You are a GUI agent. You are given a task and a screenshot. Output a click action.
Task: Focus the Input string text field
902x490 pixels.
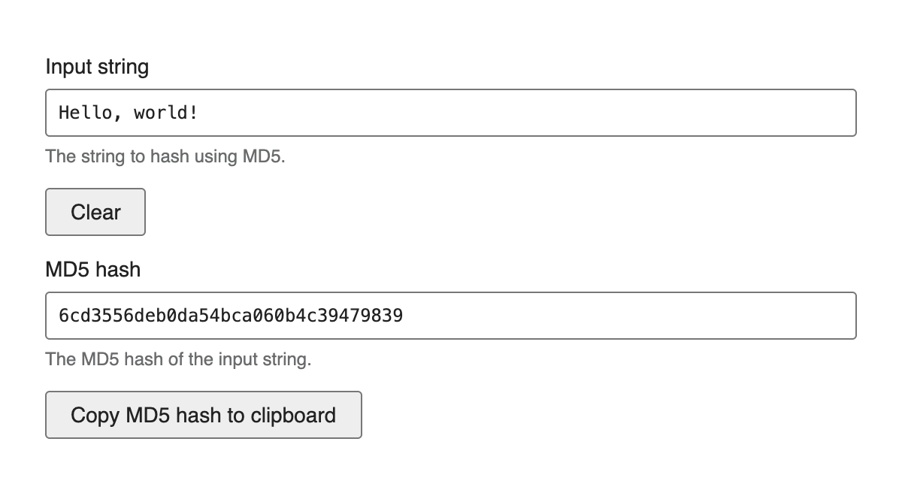(451, 113)
